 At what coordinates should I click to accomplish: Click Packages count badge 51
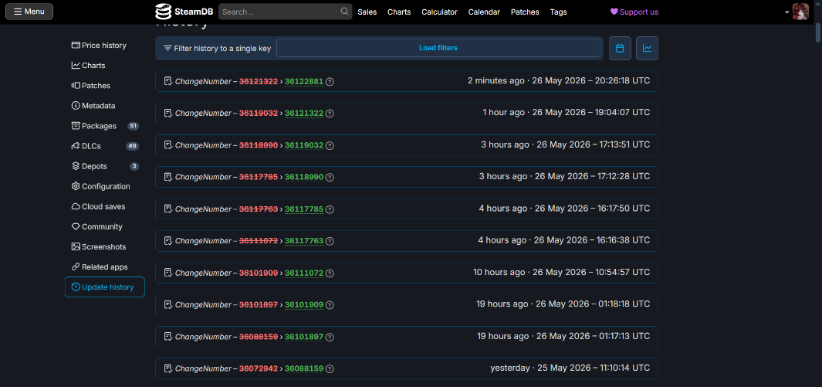pyautogui.click(x=134, y=126)
